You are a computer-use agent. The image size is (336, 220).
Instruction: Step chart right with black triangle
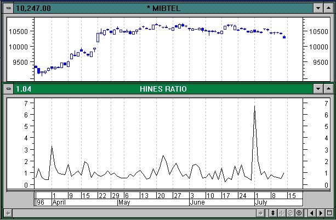point(321,213)
